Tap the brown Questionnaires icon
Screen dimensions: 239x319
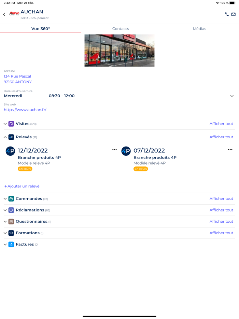(11, 222)
